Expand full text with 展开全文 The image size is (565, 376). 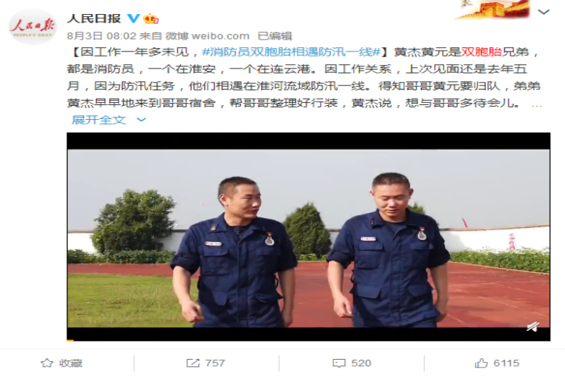[99, 119]
